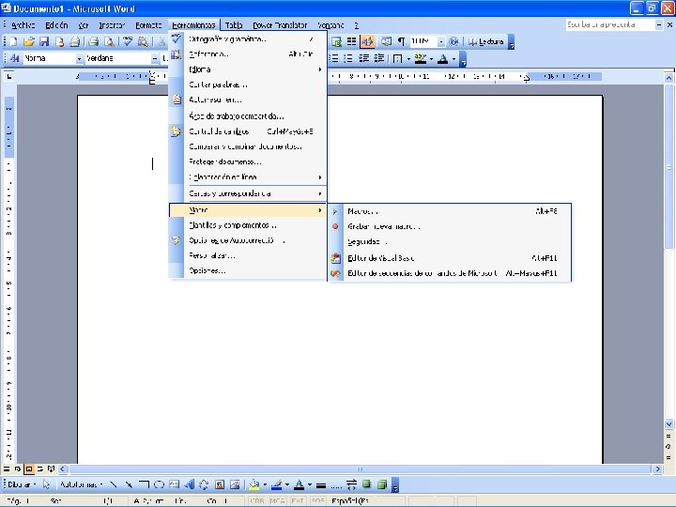Choose Macros... in the Macro submenu
Image resolution: width=676 pixels, height=507 pixels.
click(x=450, y=211)
